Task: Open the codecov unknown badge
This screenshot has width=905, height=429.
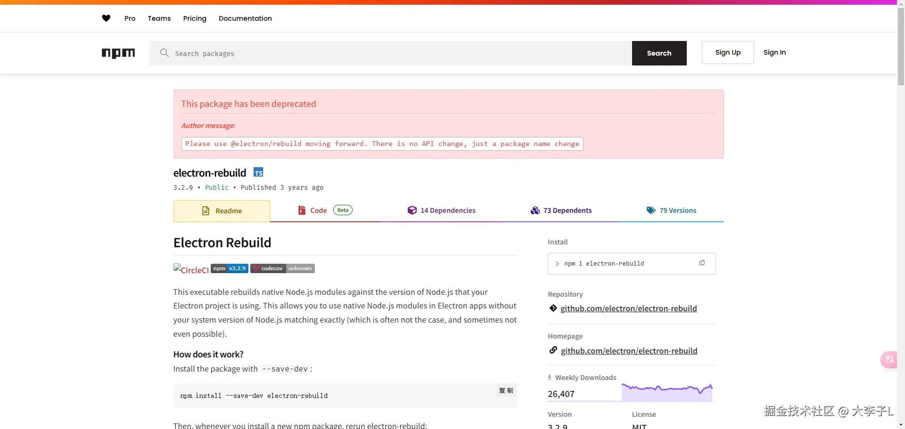Action: click(282, 268)
